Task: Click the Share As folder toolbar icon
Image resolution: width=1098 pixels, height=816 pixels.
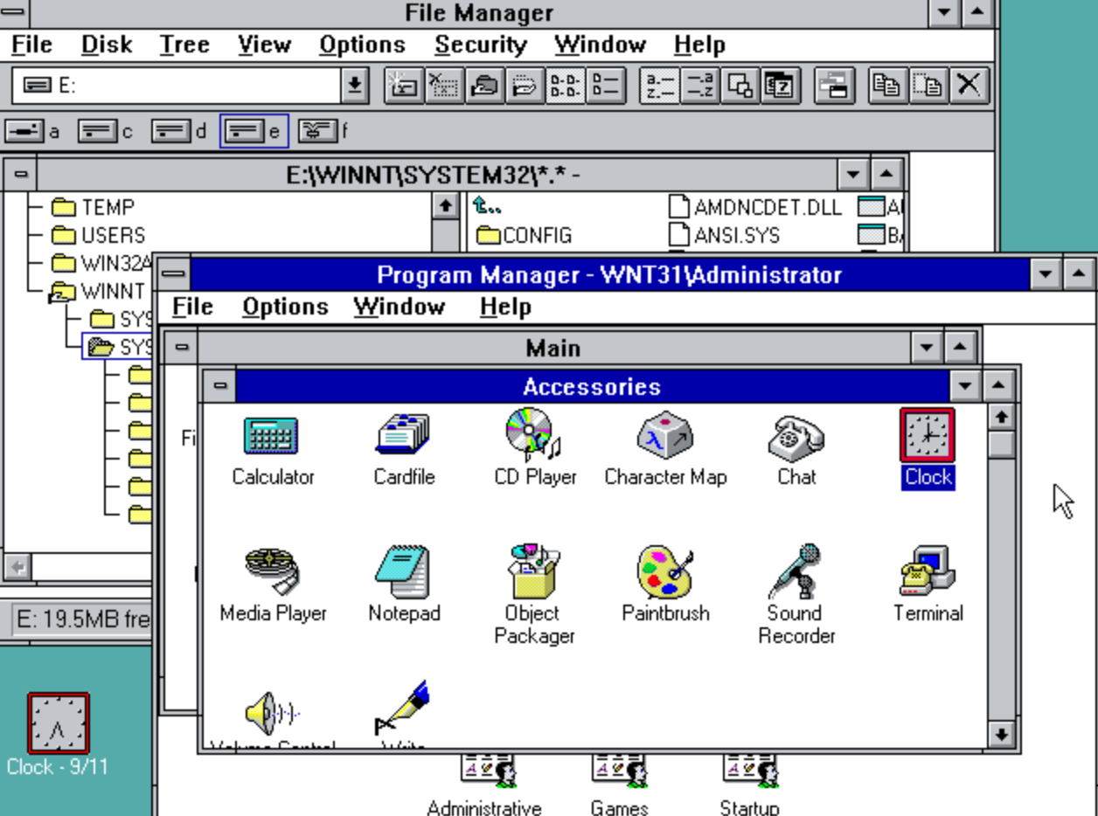Action: 483,86
